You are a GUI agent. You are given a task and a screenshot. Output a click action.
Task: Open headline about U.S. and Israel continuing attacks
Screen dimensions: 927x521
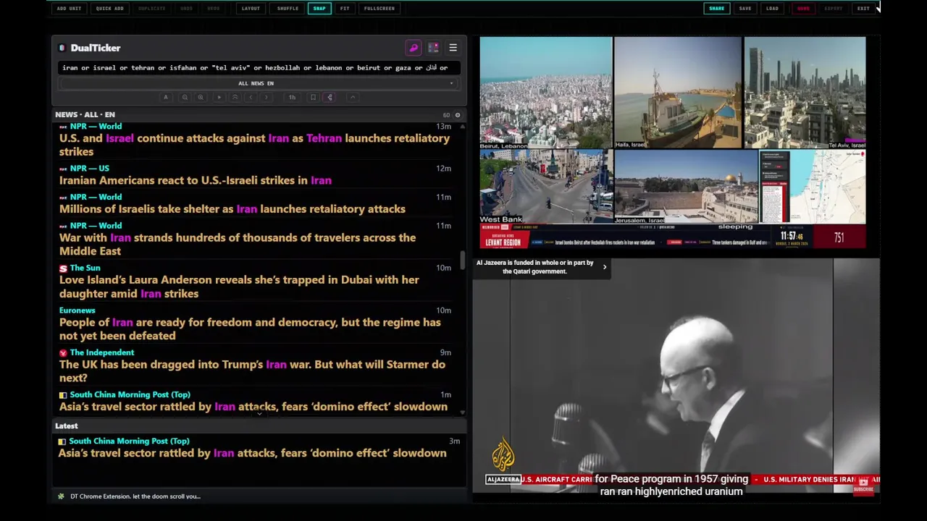[254, 145]
